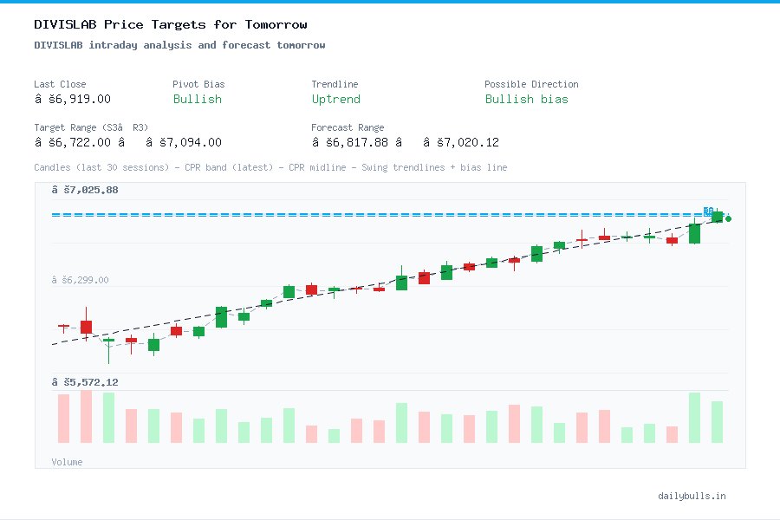Click the first red candlestick on chart

tap(63, 327)
